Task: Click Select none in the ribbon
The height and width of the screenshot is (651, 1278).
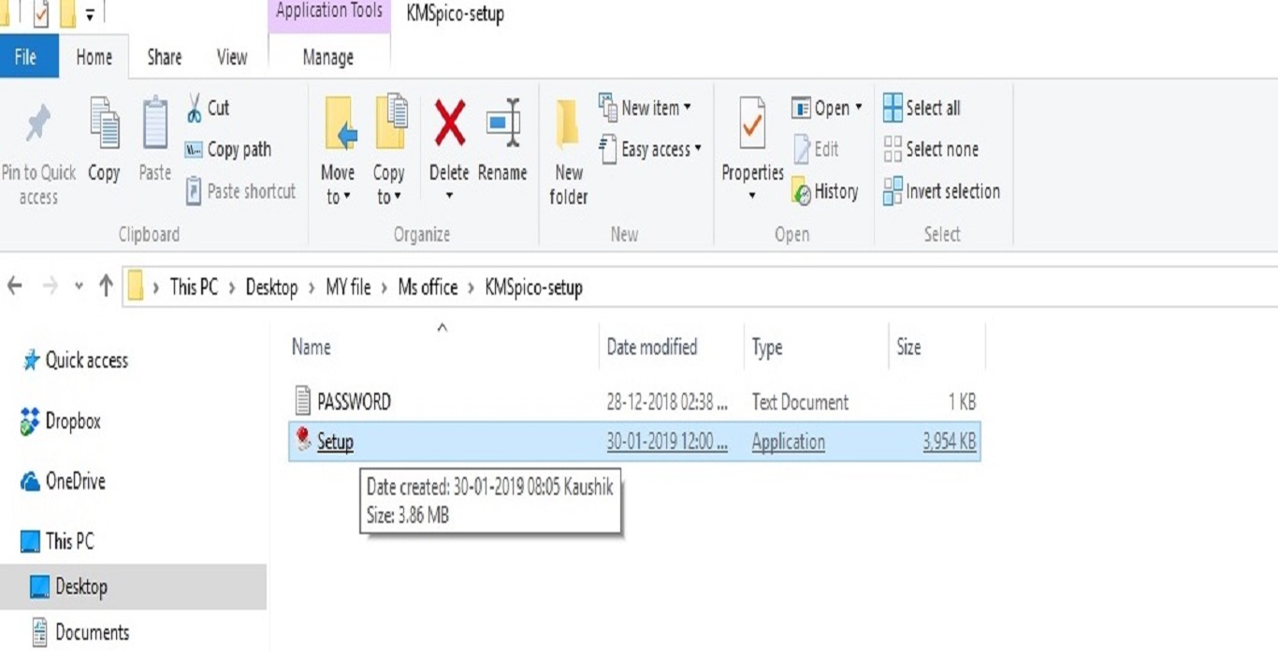Action: 932,150
